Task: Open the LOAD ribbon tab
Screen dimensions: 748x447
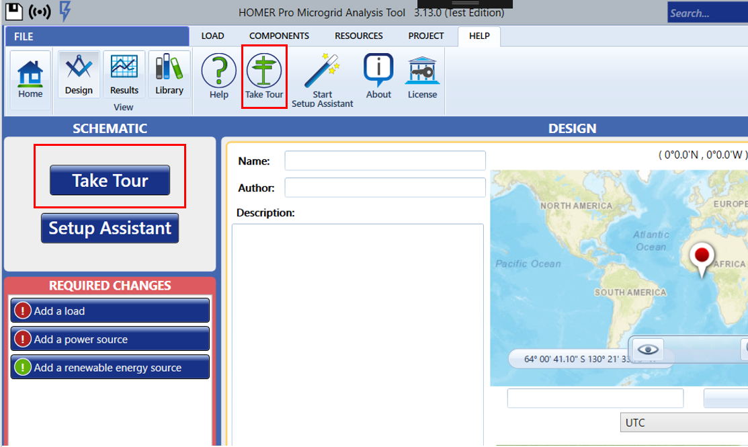Action: click(x=212, y=36)
